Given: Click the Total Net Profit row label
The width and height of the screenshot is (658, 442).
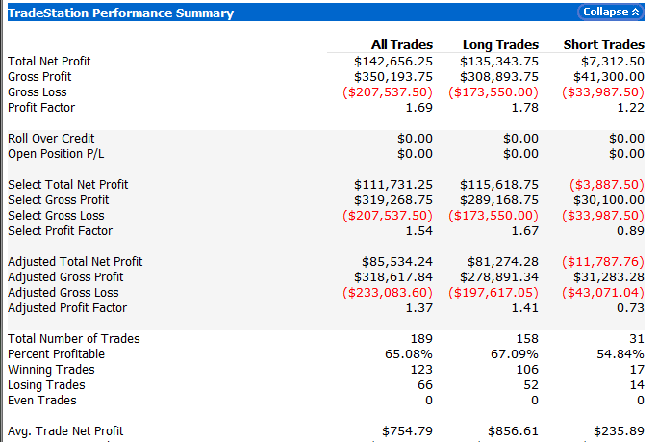Looking at the screenshot, I should 49,62.
